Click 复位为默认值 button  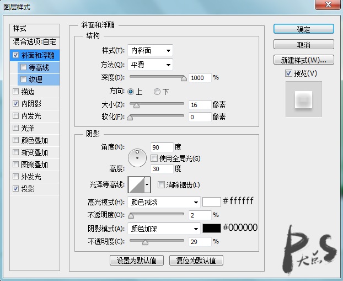(196, 261)
